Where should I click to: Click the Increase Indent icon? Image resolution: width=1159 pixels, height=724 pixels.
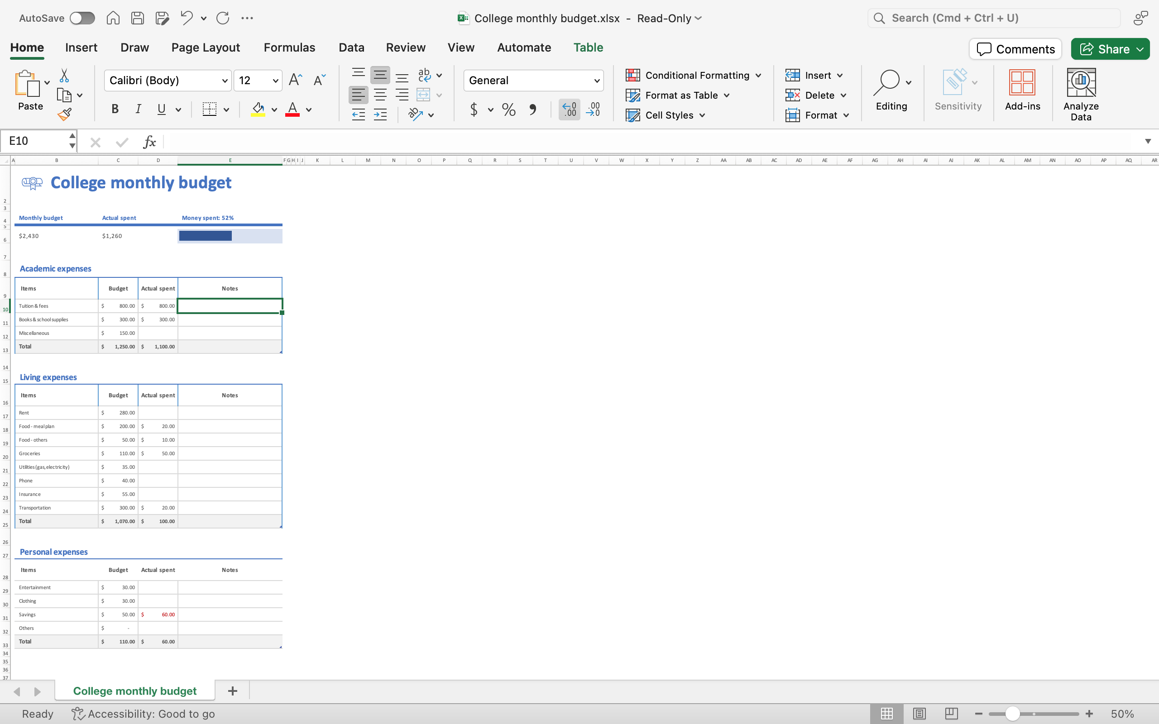tap(380, 115)
